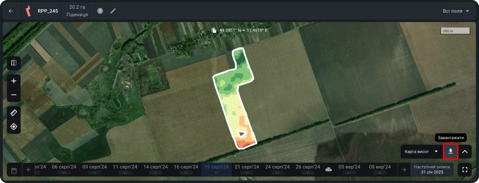Expand the Карта висот layer dropdown

click(421, 151)
